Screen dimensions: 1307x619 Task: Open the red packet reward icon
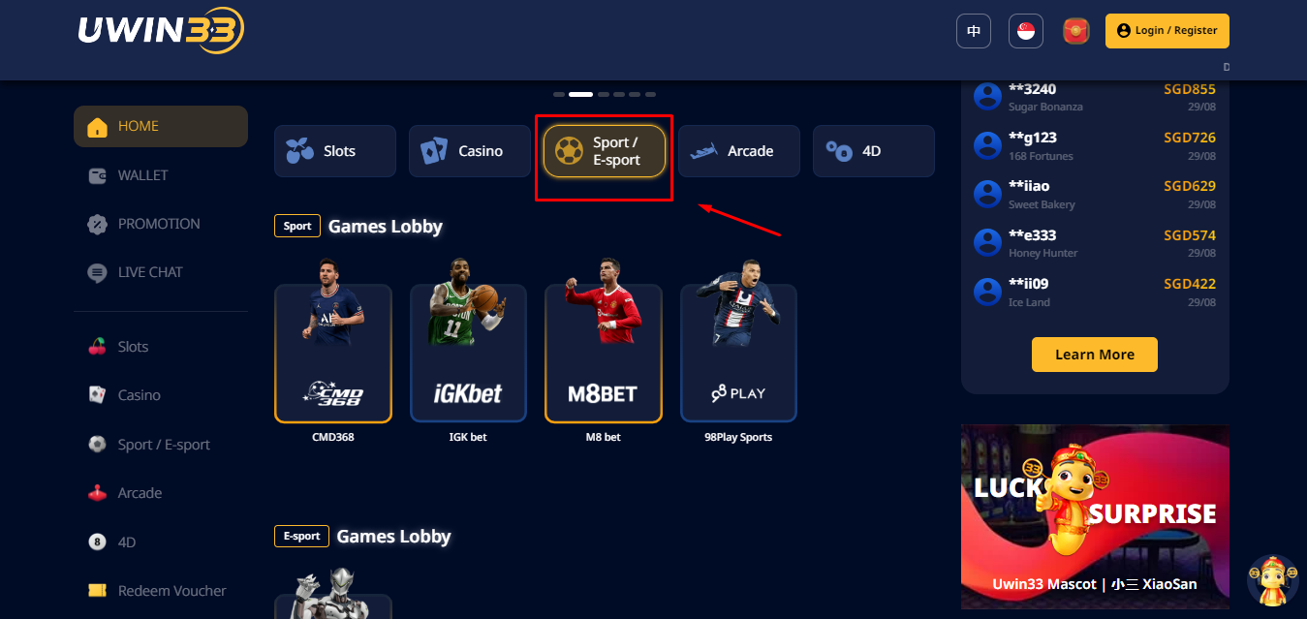pyautogui.click(x=1074, y=31)
